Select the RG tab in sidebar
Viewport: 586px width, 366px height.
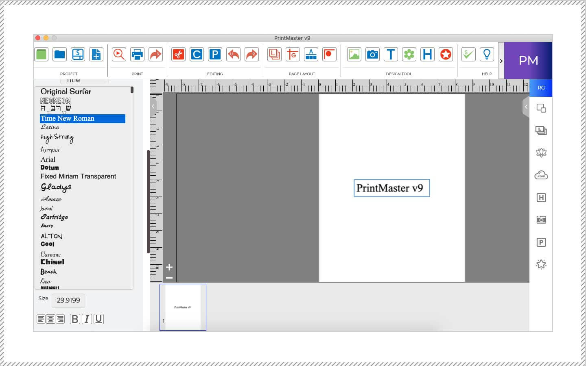click(541, 88)
